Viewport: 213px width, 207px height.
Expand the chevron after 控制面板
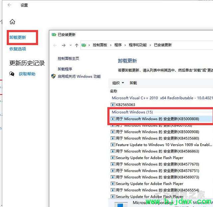click(x=111, y=45)
